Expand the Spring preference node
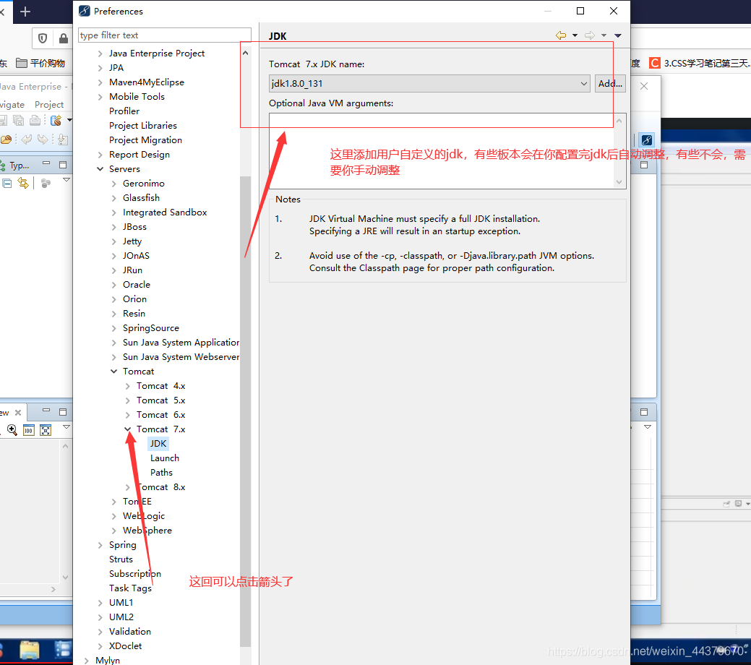 [100, 545]
